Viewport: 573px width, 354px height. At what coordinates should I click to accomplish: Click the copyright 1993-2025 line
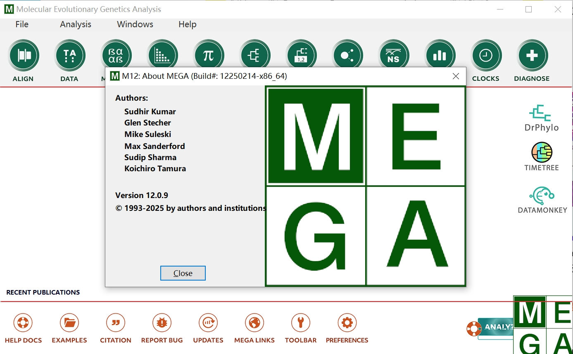coord(191,208)
